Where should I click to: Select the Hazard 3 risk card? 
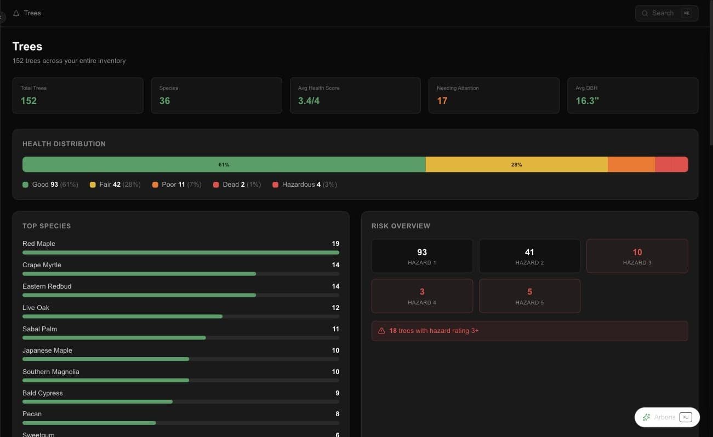pos(637,256)
